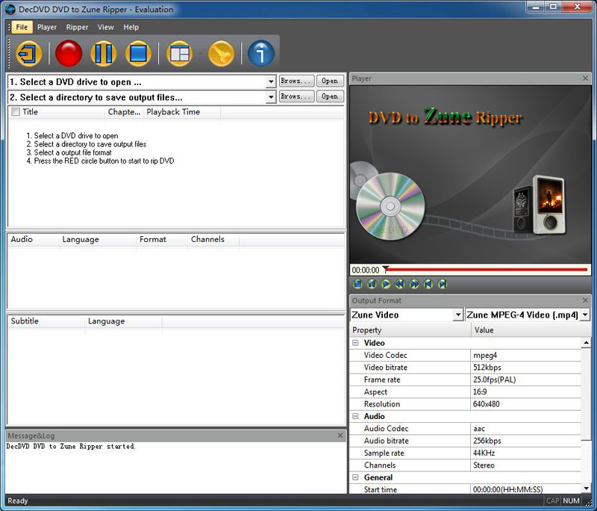
Task: Open the View menu
Action: coord(105,27)
